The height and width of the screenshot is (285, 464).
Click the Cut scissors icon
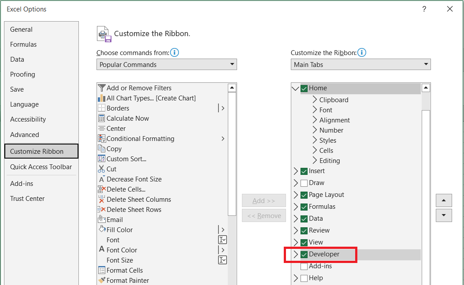102,169
